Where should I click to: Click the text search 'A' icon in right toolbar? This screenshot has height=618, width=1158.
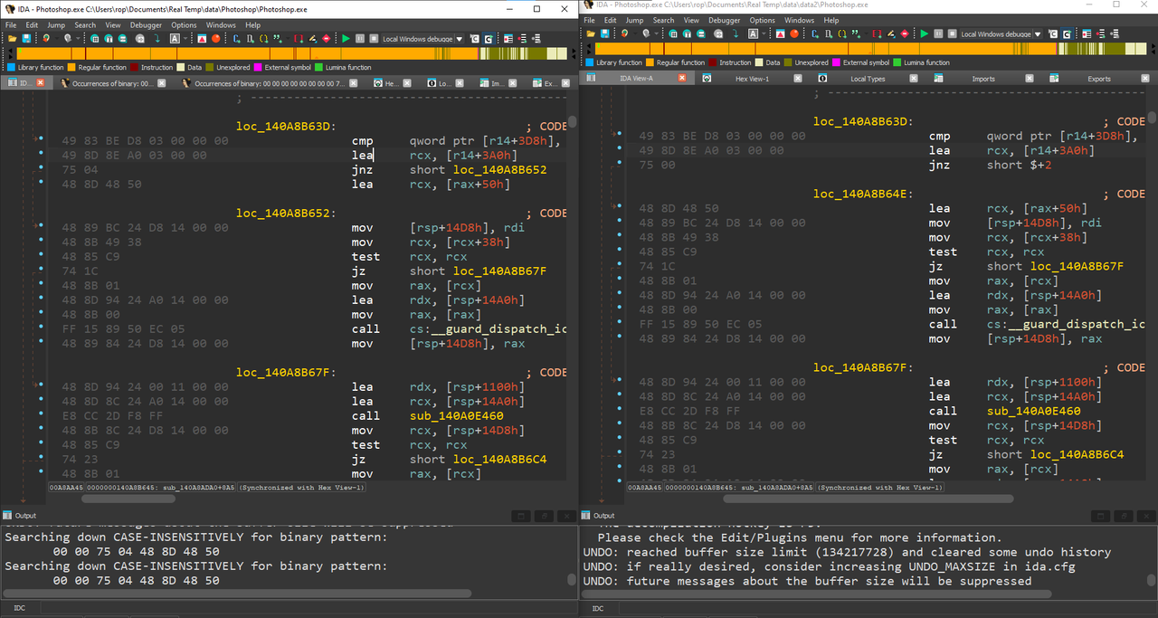tap(754, 33)
